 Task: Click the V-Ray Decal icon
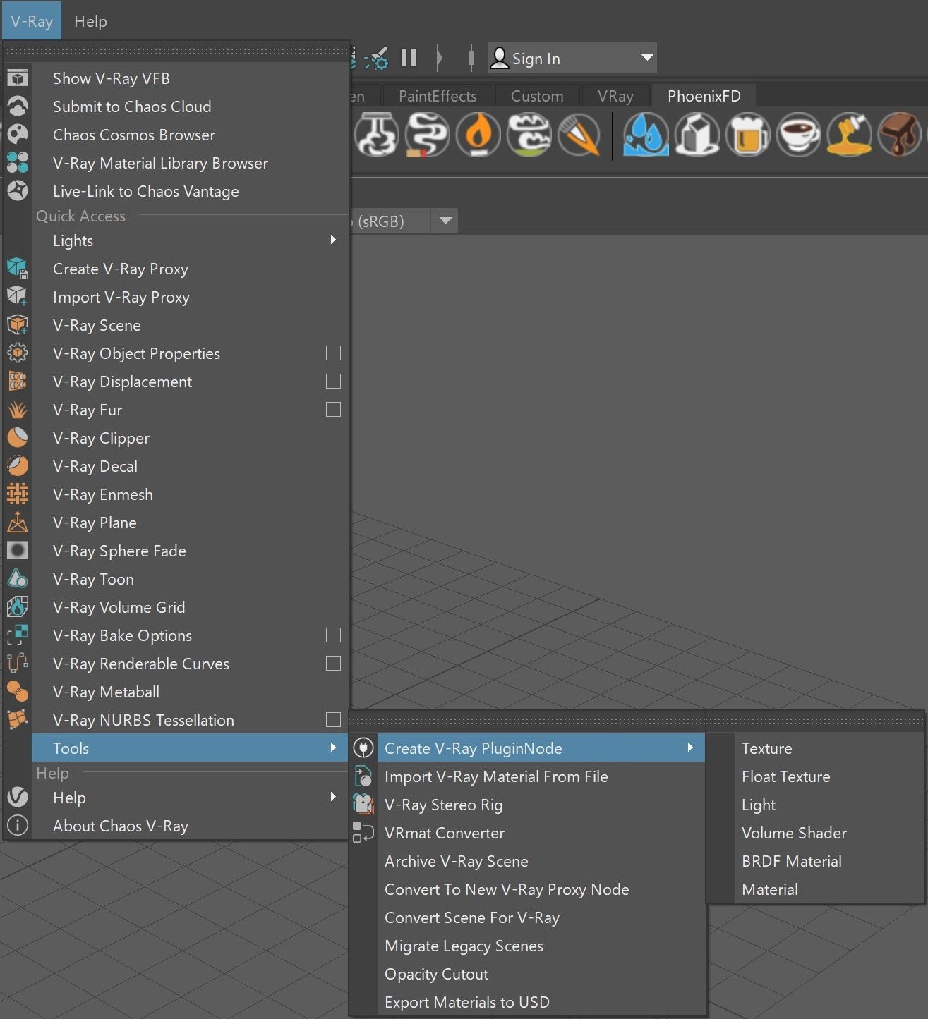click(18, 466)
